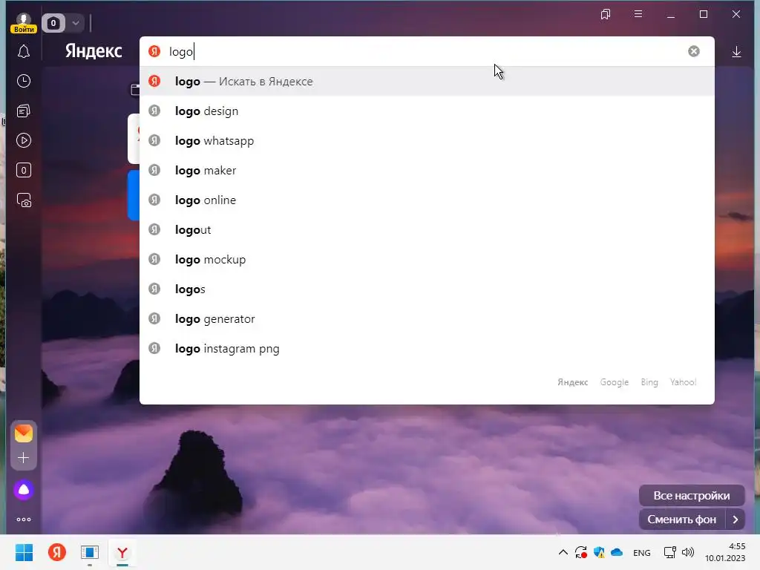Switch search engine to Яндекс
Screen dimensions: 760x570
tap(572, 382)
